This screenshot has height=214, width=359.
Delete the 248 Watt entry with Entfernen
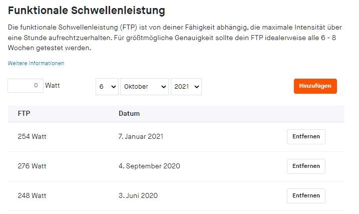306,196
